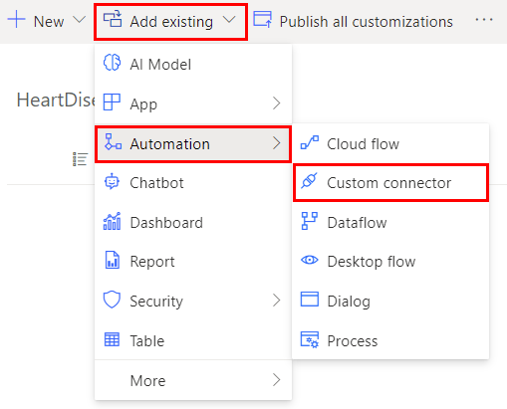This screenshot has height=409, width=507.
Task: Click the Table grid icon
Action: click(112, 339)
